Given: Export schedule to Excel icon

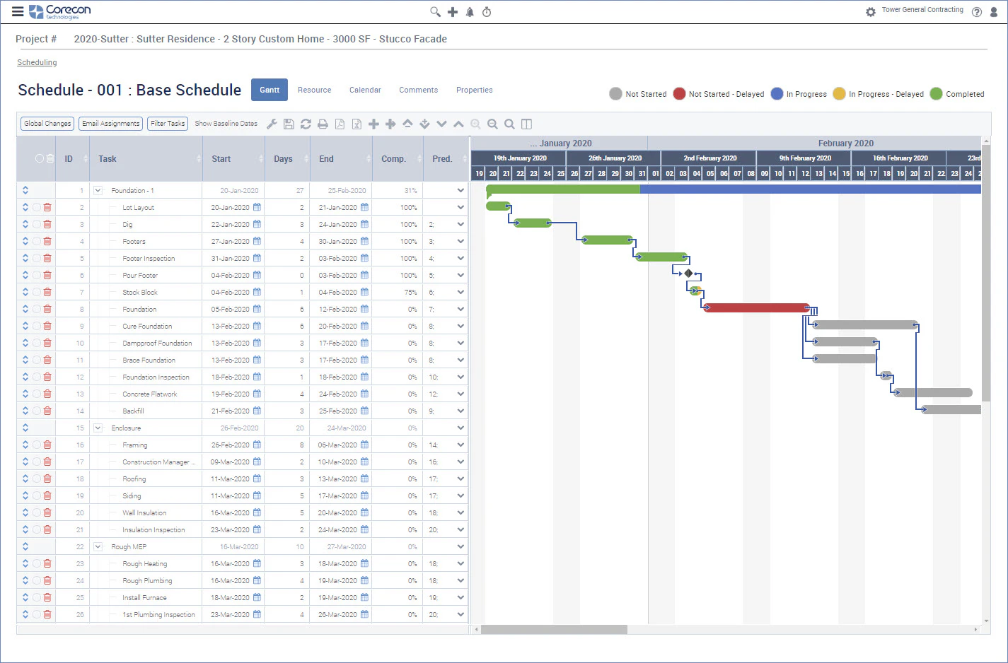Looking at the screenshot, I should [x=357, y=124].
